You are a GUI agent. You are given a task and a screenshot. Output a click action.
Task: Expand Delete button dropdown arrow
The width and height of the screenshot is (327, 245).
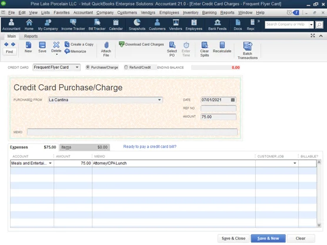[x=56, y=54]
